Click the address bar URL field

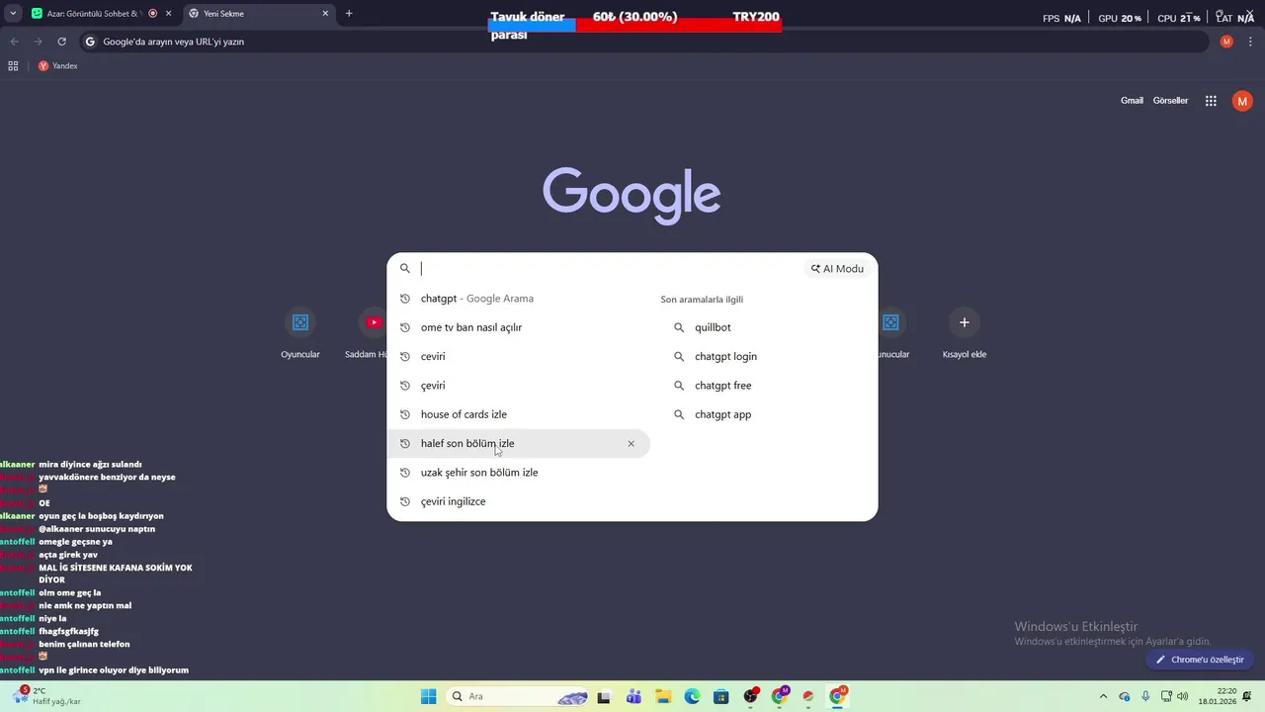pos(642,42)
